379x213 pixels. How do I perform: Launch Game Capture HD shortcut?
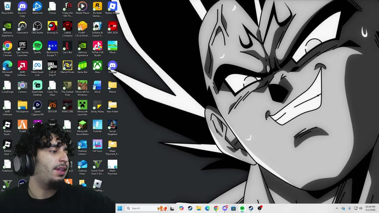tap(37, 109)
